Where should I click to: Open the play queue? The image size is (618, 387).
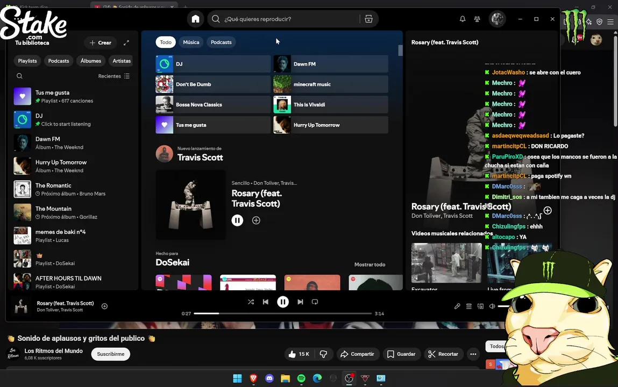pyautogui.click(x=468, y=306)
